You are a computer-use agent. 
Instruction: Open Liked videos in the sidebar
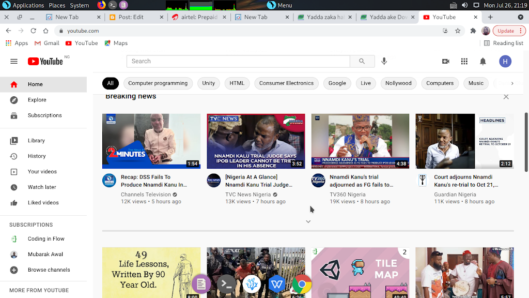point(43,203)
